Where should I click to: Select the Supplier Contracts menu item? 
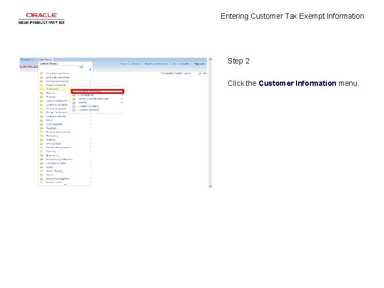click(56, 85)
